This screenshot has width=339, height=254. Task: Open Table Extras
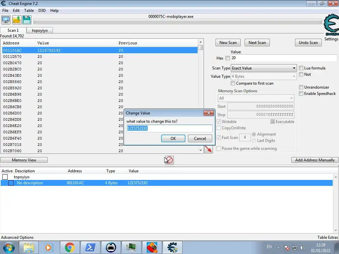click(x=327, y=237)
